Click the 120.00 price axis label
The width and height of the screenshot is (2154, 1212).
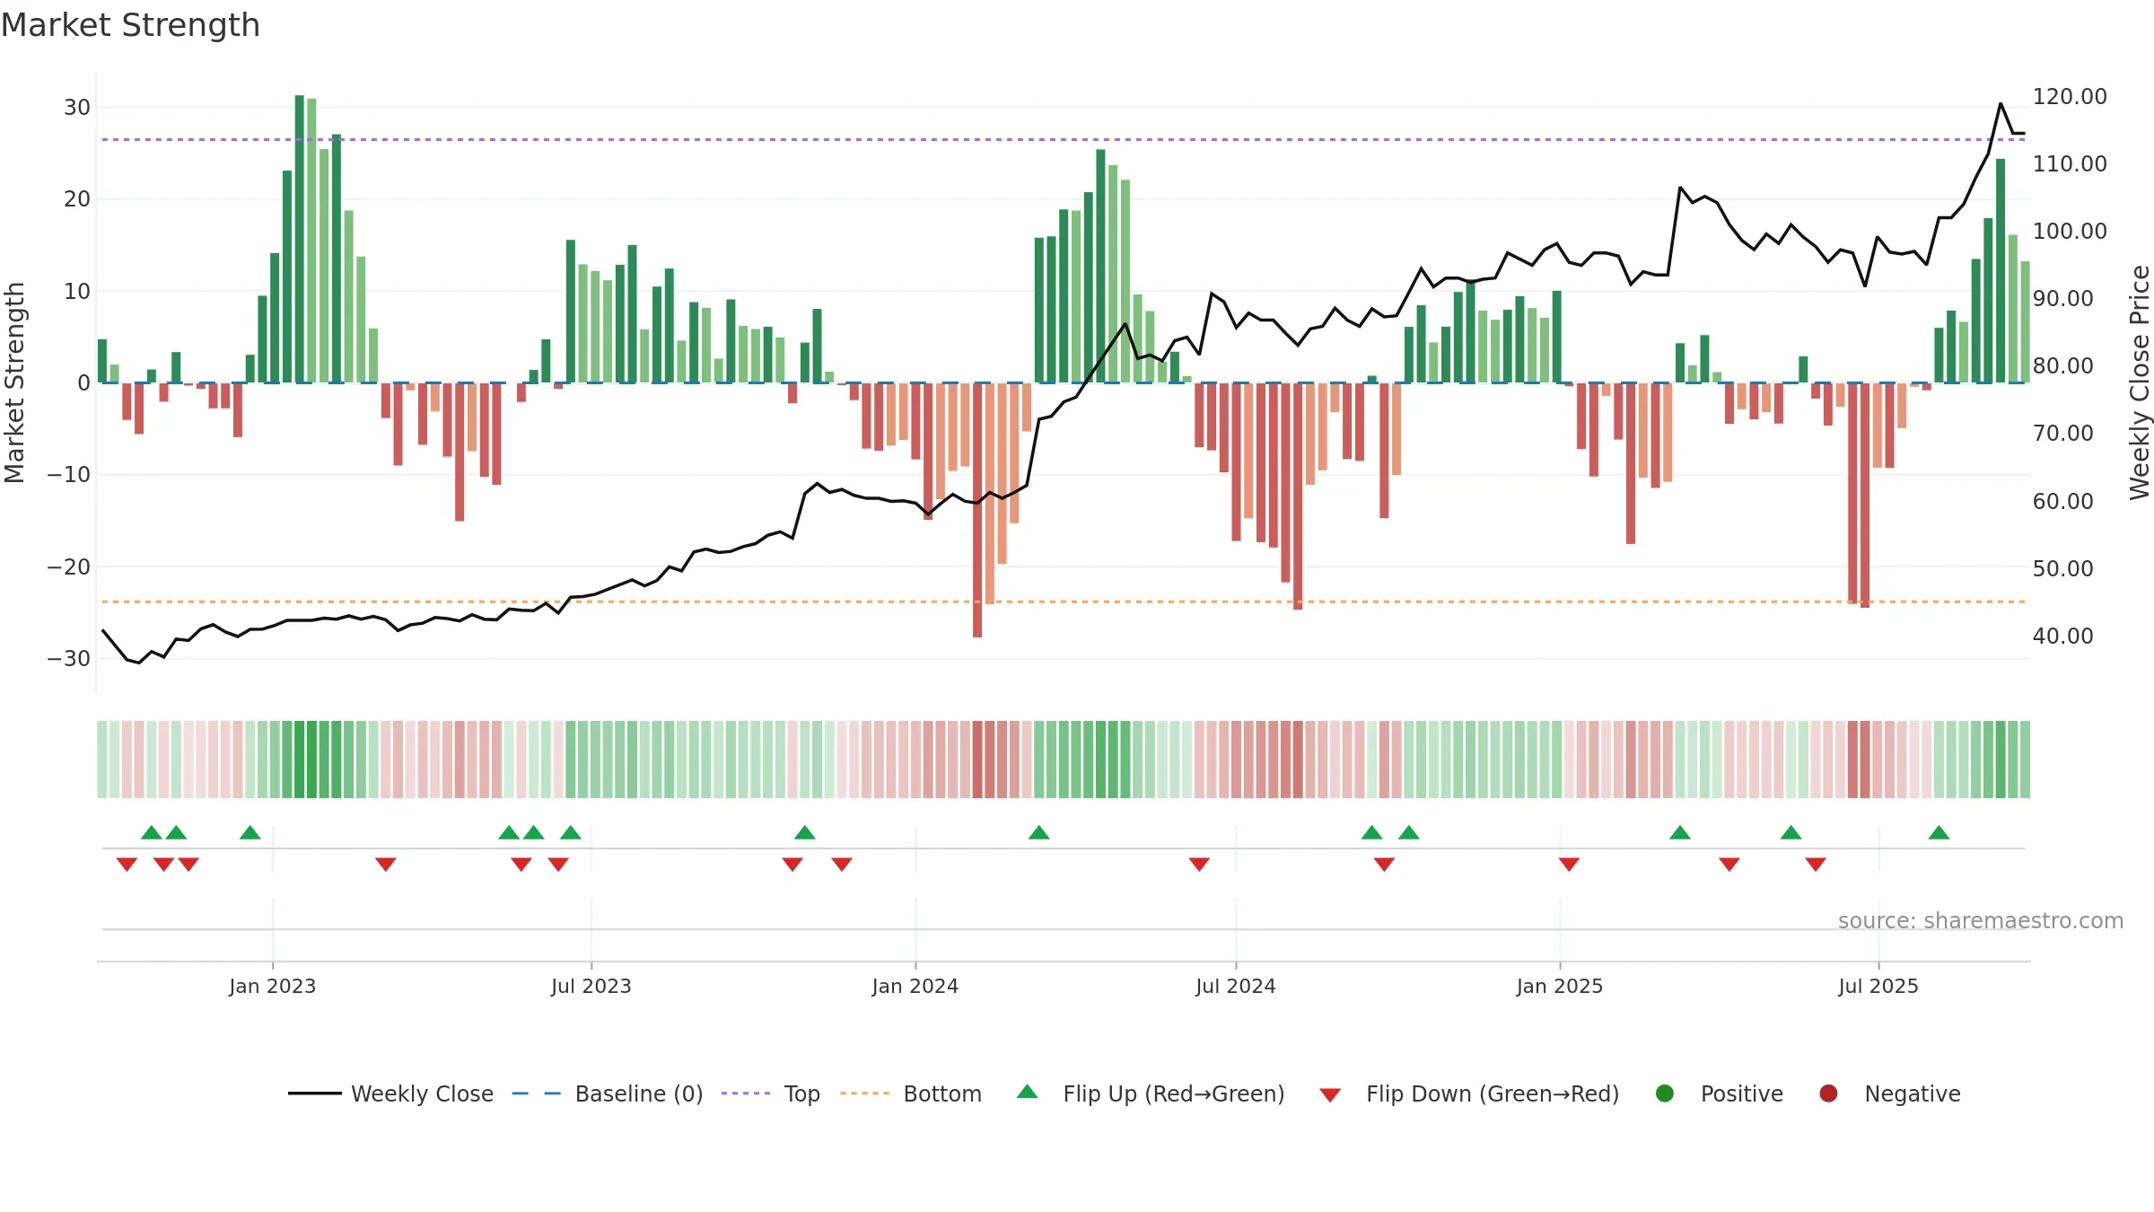tap(2070, 97)
